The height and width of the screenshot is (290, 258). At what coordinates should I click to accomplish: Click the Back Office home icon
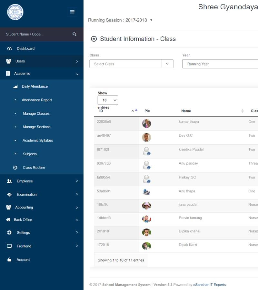point(8,220)
